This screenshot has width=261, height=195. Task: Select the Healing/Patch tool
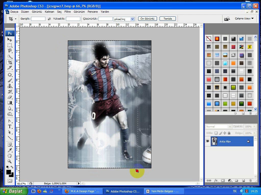coord(10,75)
